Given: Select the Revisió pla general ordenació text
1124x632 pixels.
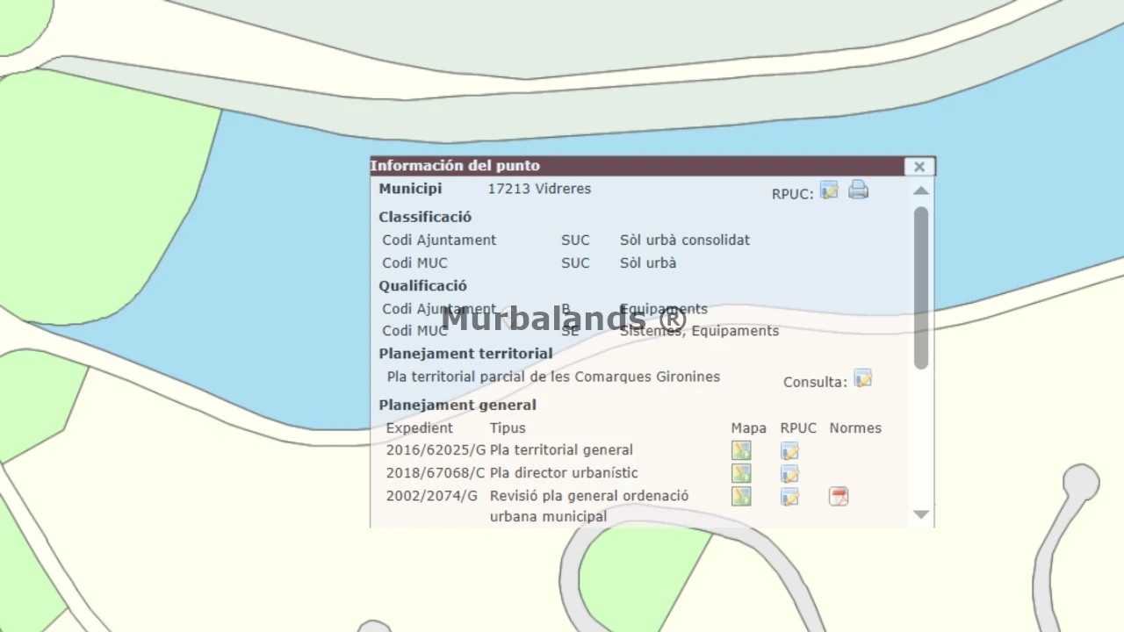Looking at the screenshot, I should [589, 495].
